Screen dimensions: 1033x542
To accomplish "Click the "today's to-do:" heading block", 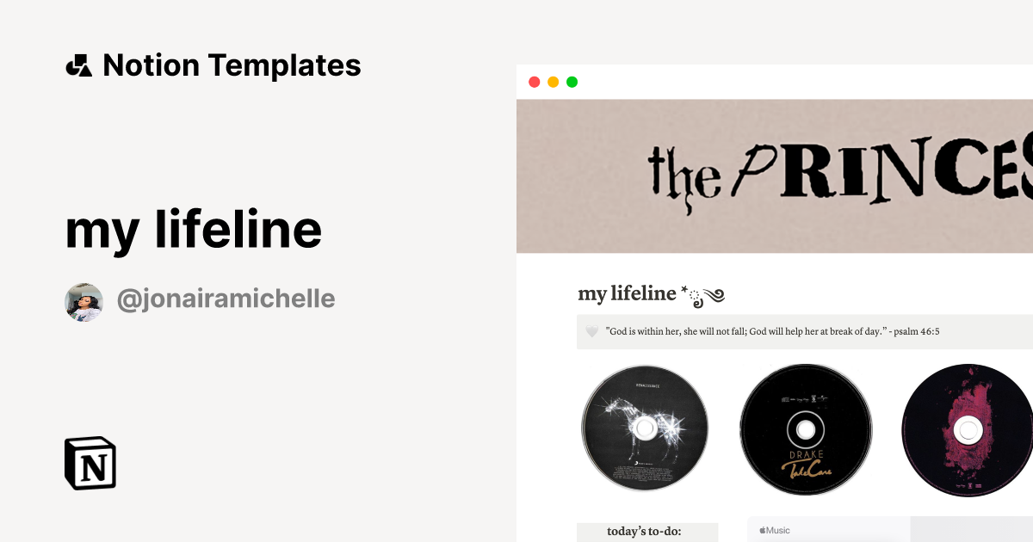I will coord(645,532).
